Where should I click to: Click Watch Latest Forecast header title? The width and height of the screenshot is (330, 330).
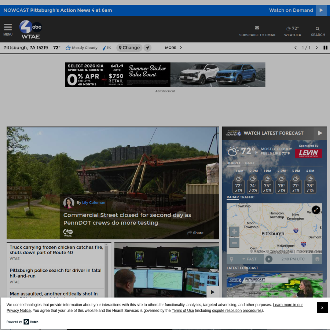[273, 133]
